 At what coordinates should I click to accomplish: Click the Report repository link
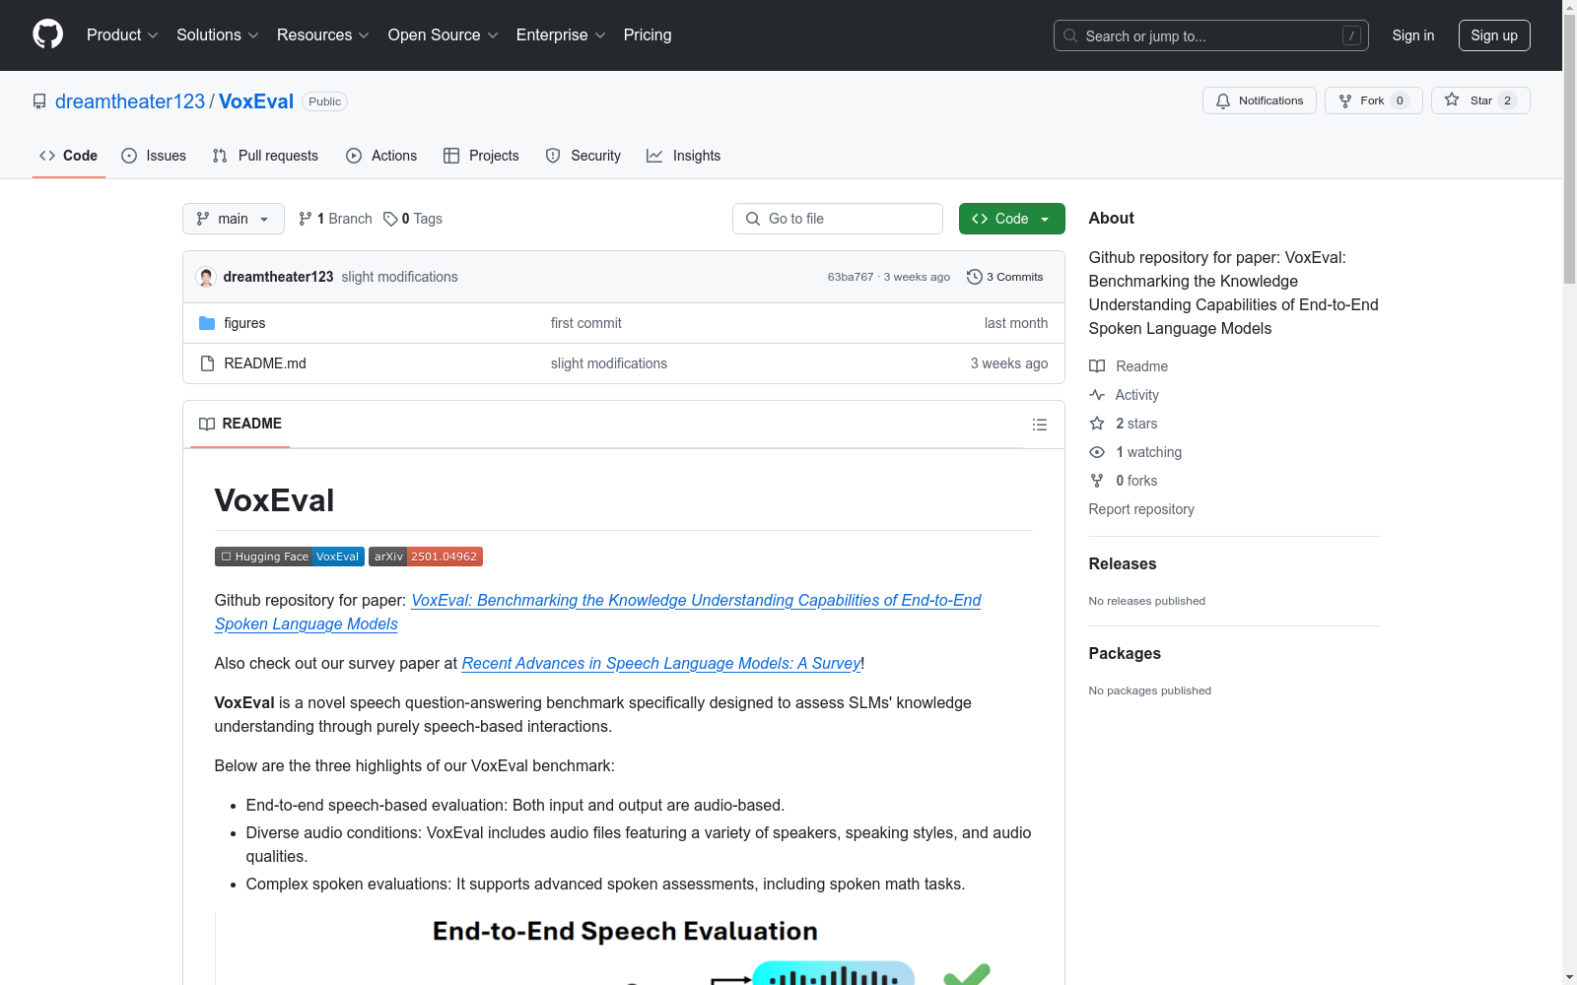tap(1141, 509)
